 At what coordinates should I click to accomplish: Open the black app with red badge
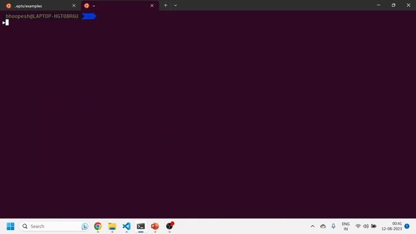[170, 226]
